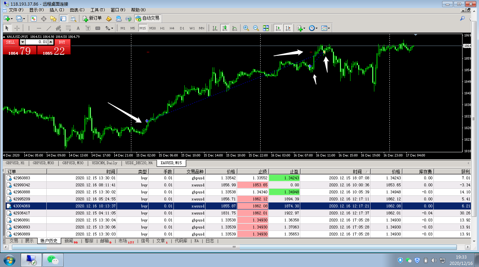The image size is (479, 267).
Task: Toggle the 自动交易 auto trading button
Action: click(x=147, y=18)
